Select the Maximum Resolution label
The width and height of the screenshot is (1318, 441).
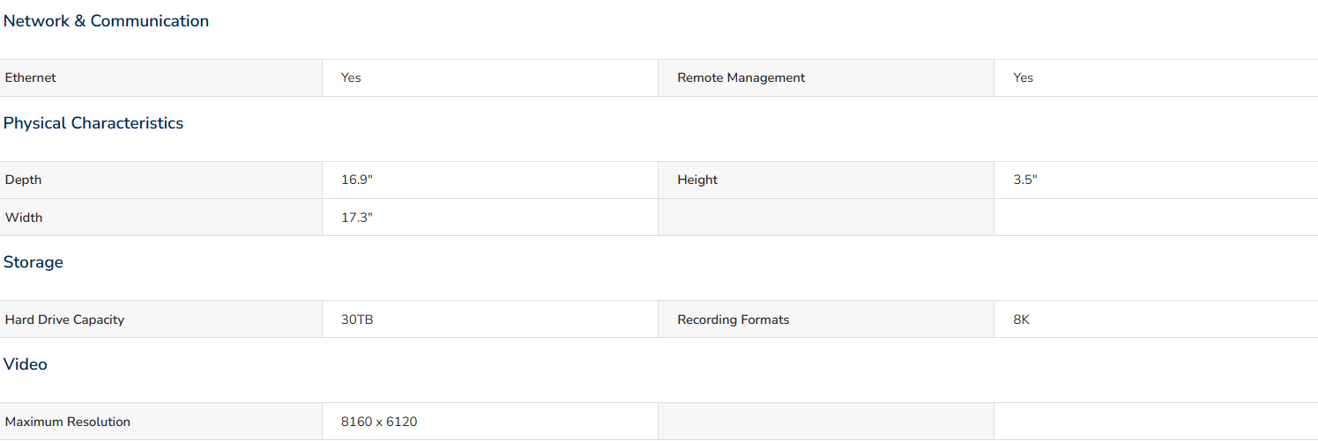tap(68, 422)
